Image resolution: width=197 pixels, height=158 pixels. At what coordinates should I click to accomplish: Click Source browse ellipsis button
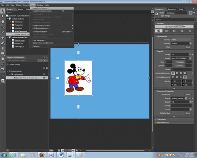(190, 98)
